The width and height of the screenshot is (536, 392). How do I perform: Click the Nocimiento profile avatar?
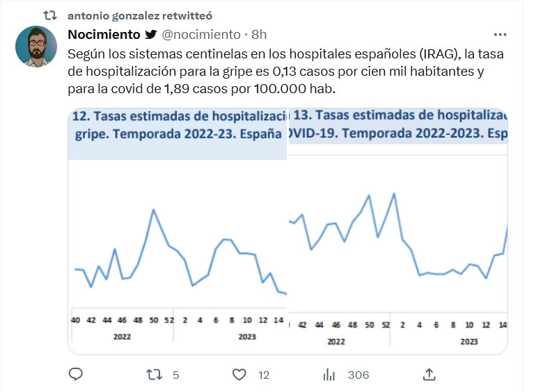coord(36,47)
